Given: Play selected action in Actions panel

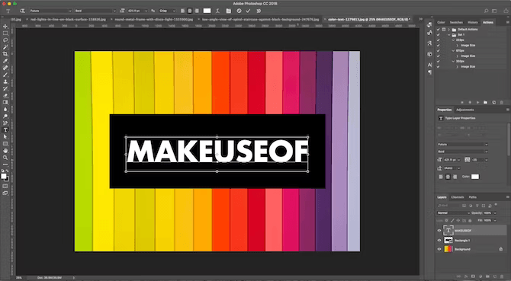Looking at the screenshot, I should pyautogui.click(x=477, y=103).
